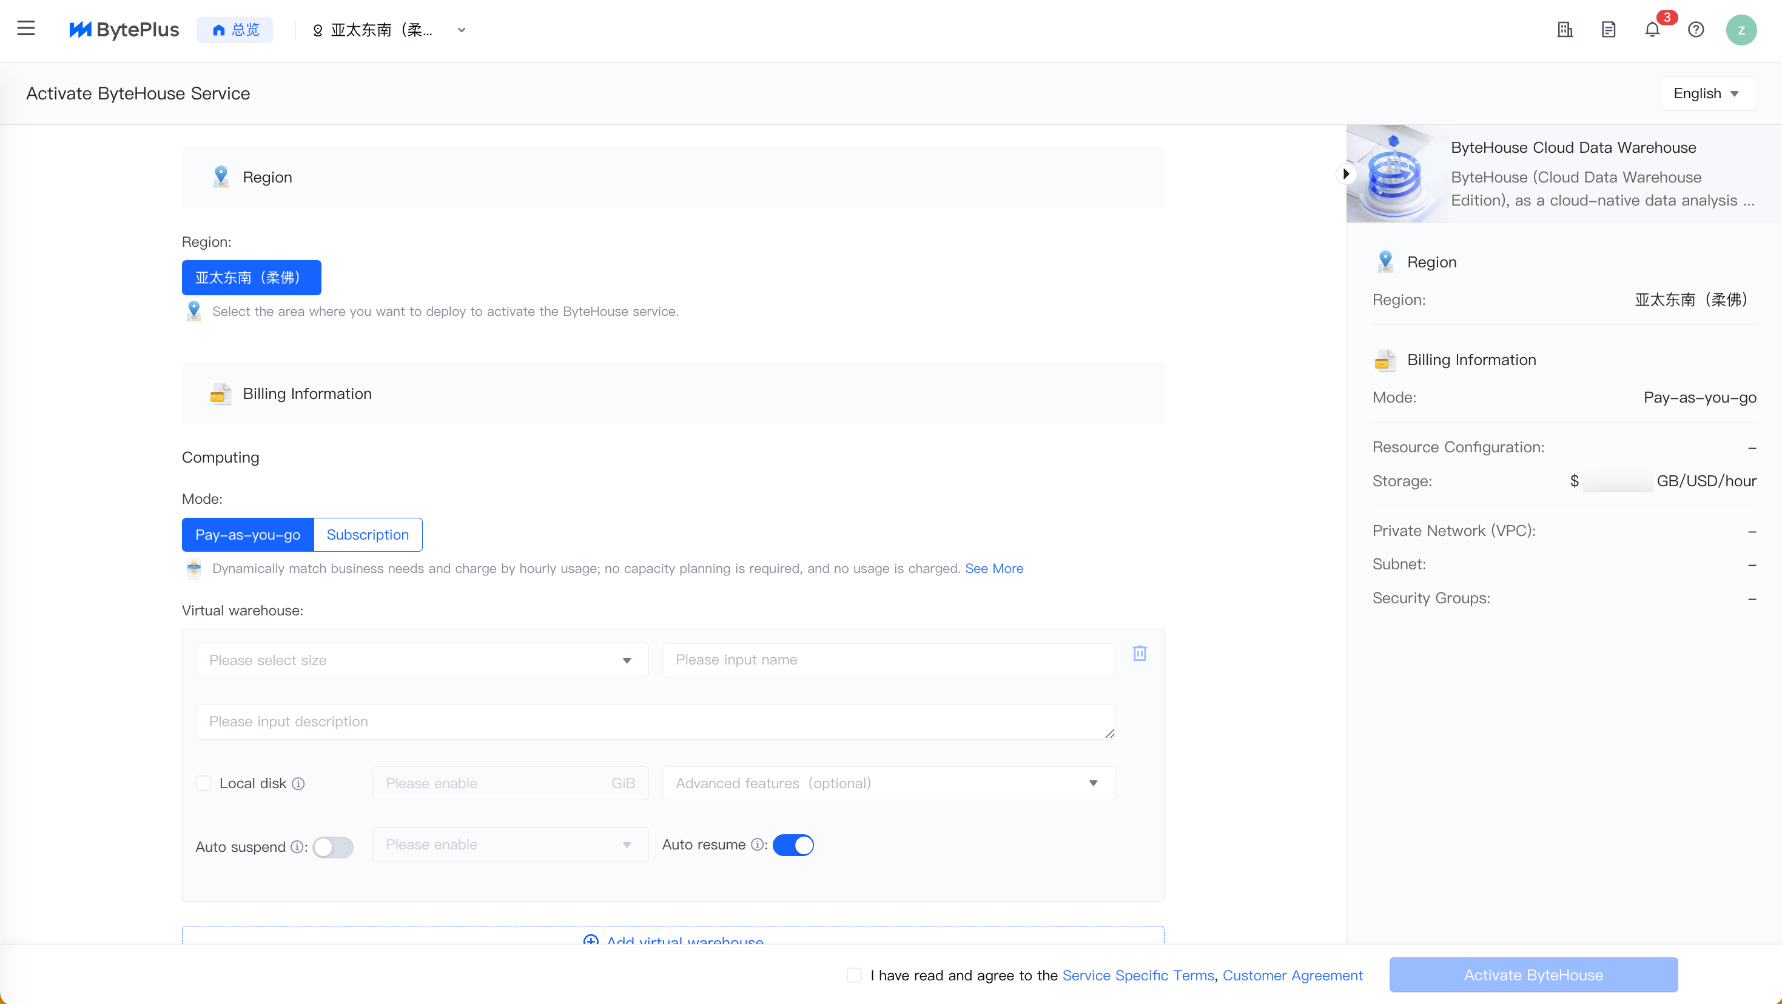Screen dimensions: 1782x1004
Task: Check the agree to terms checkbox
Action: (855, 975)
